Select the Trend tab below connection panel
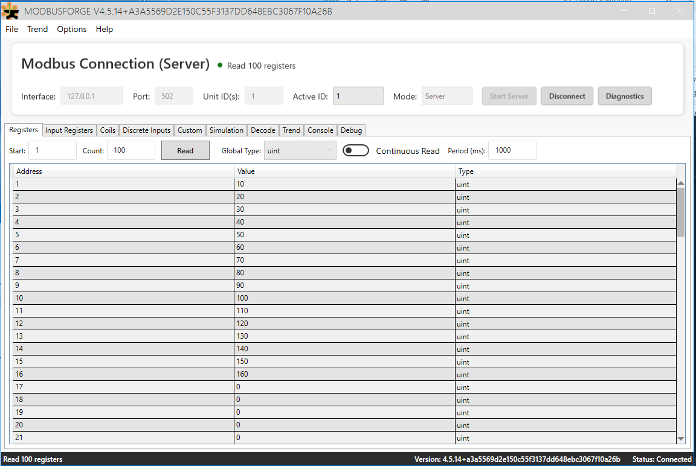The width and height of the screenshot is (696, 466). [x=291, y=130]
